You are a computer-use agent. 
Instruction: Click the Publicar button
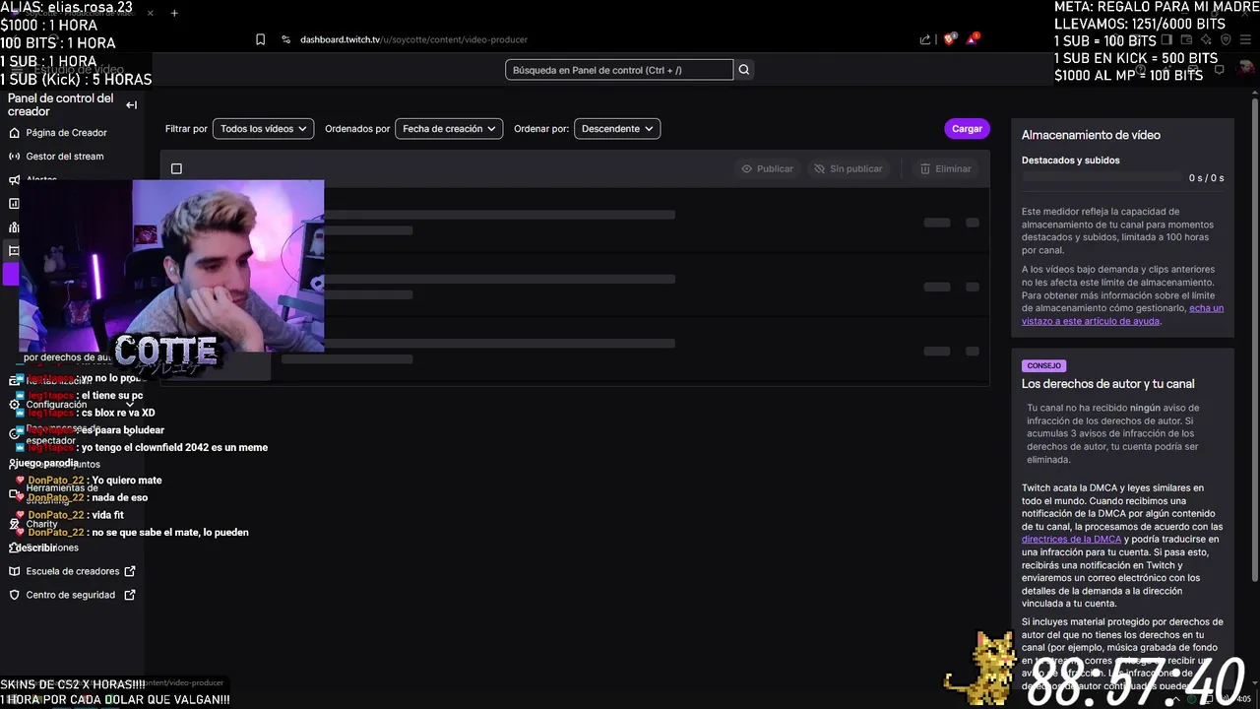pyautogui.click(x=767, y=168)
